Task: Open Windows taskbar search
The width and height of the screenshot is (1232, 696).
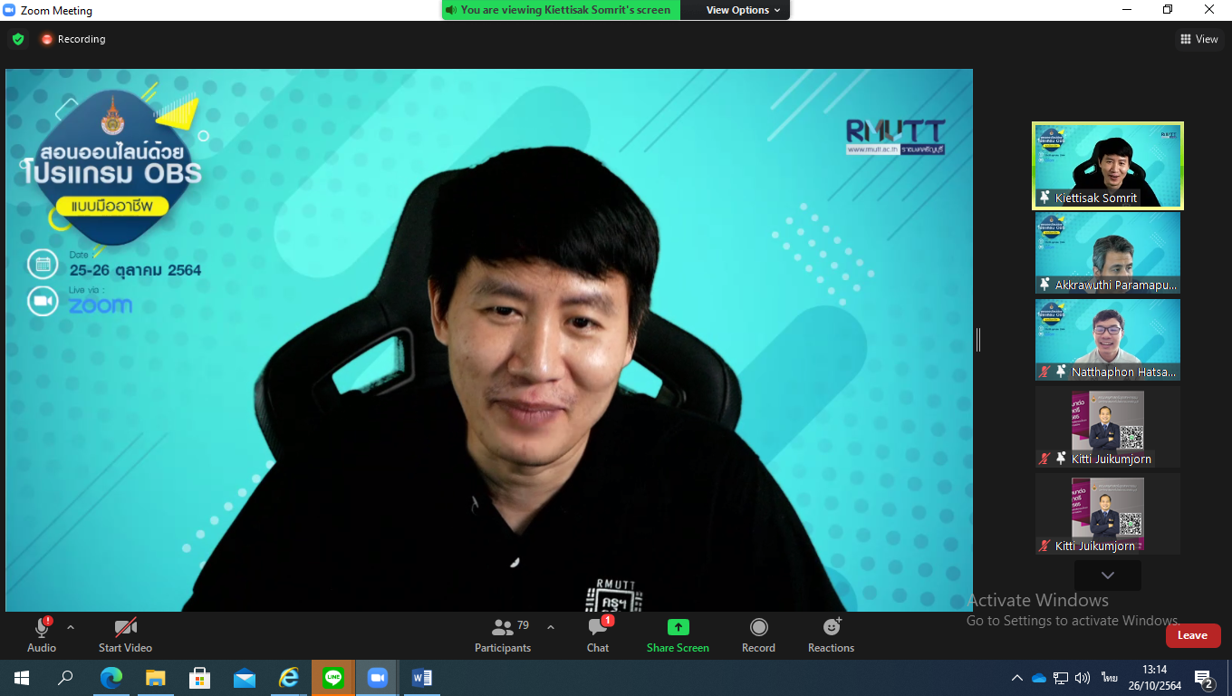Action: (x=65, y=678)
